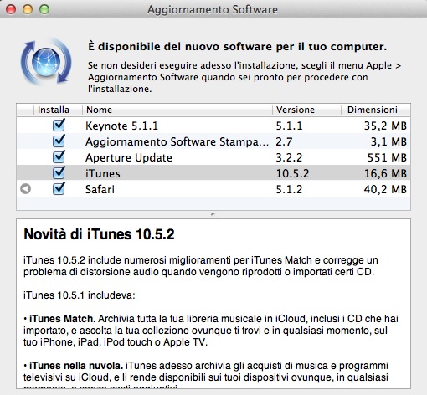Image resolution: width=427 pixels, height=395 pixels.
Task: Minimize the window with yellow button
Action: [28, 9]
